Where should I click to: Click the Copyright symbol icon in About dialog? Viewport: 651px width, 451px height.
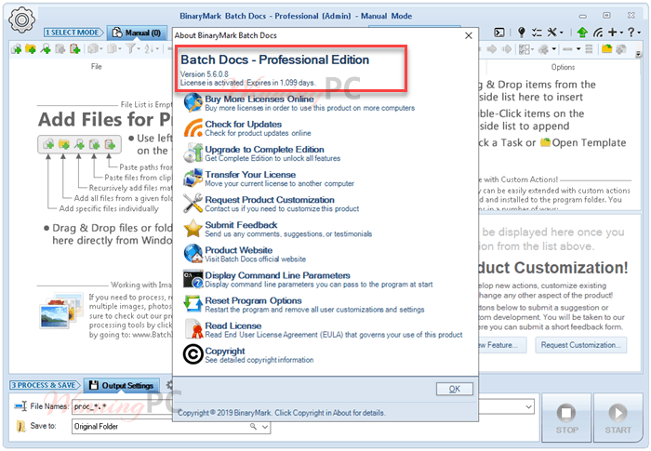coord(193,354)
